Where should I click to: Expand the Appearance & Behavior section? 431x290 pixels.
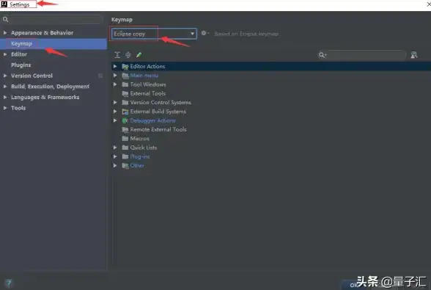click(5, 32)
